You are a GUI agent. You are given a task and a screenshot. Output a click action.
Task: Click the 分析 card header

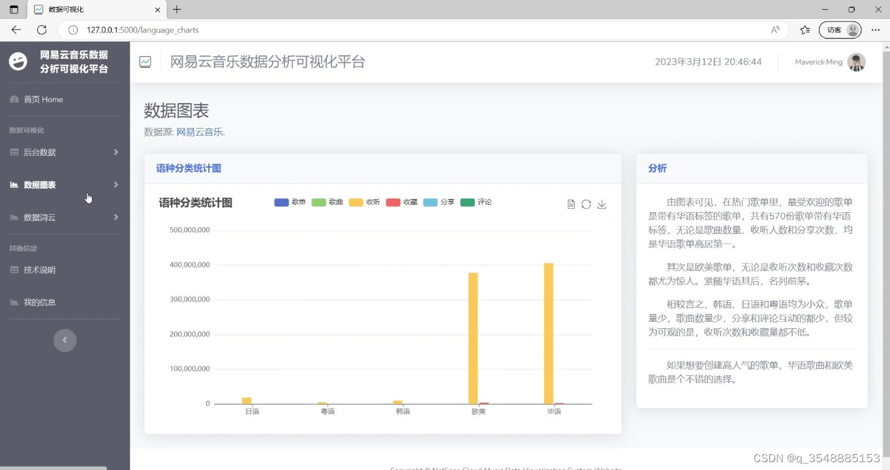[x=752, y=168]
